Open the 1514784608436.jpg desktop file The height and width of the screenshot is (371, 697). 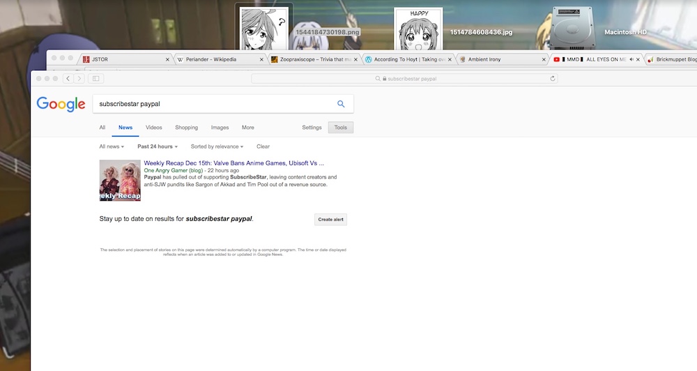coord(418,29)
